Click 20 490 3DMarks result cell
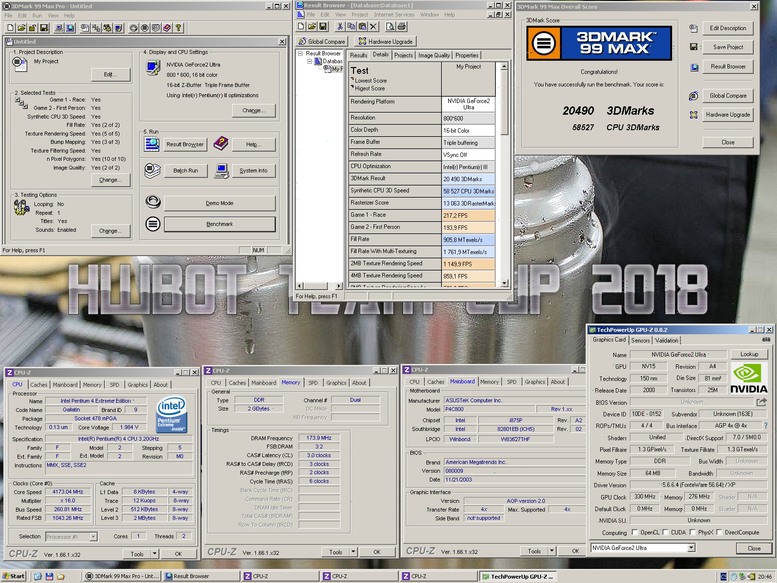 point(468,179)
